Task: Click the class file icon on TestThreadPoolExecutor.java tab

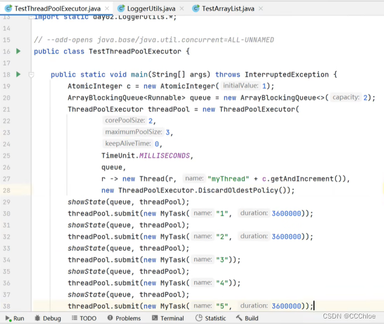Action: [9, 9]
